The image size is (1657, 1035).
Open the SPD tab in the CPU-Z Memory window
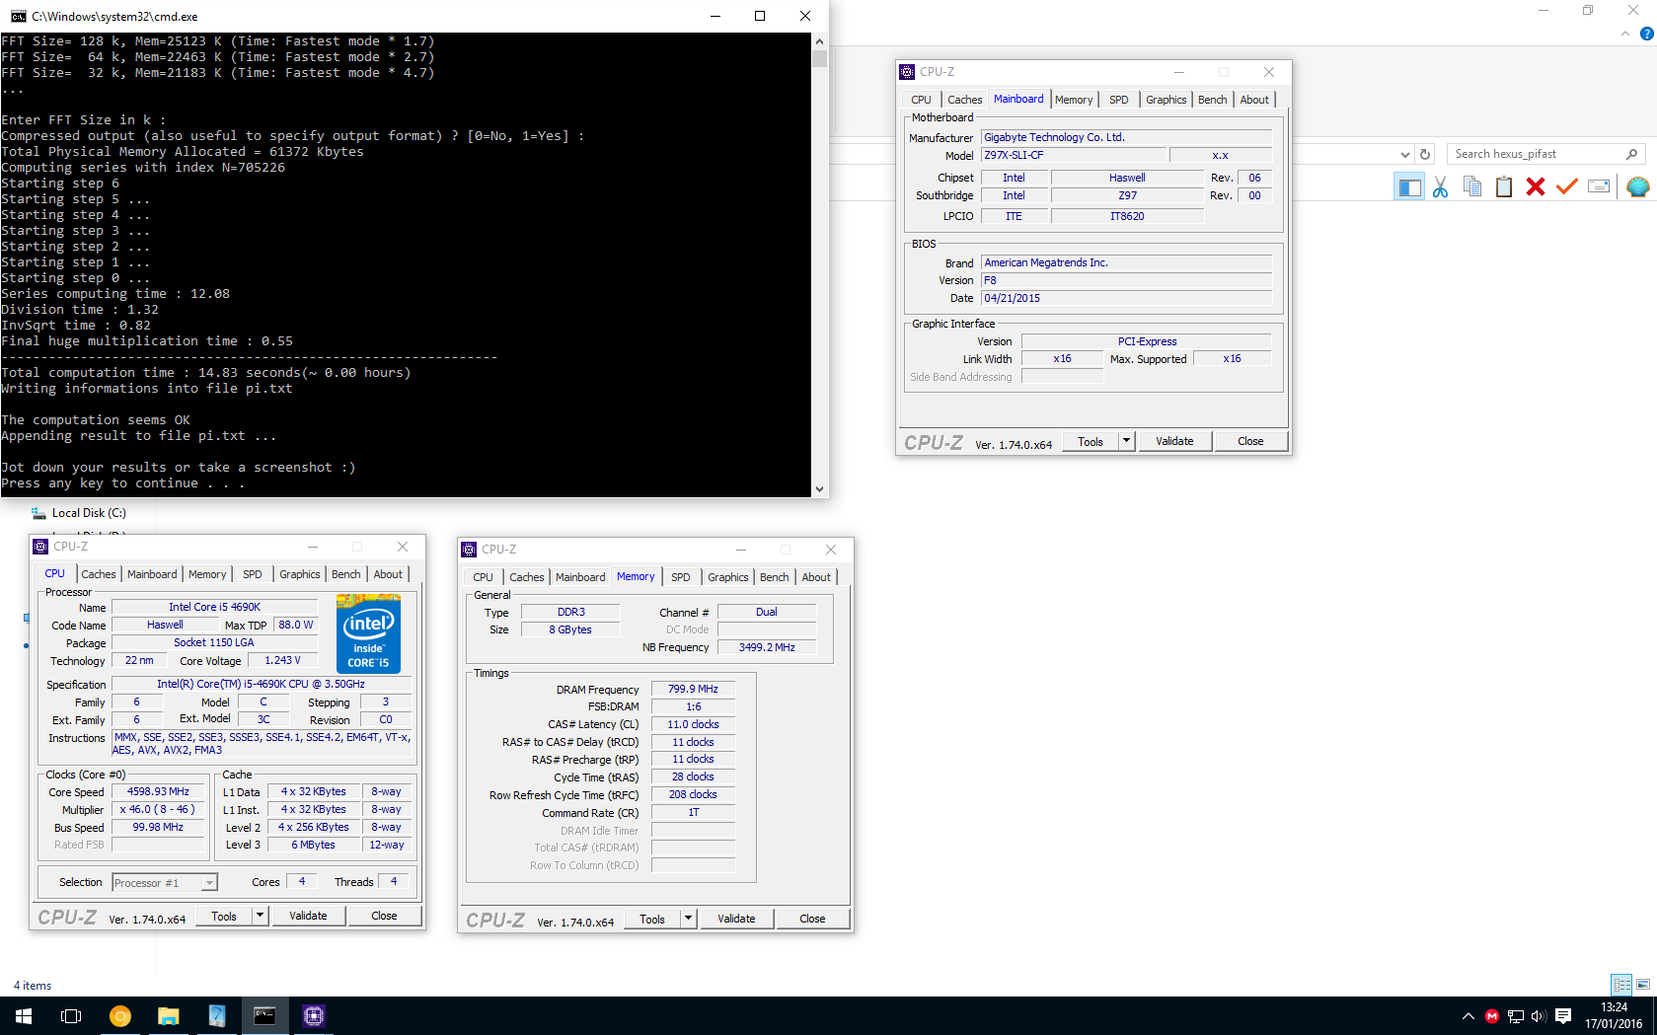click(x=681, y=577)
